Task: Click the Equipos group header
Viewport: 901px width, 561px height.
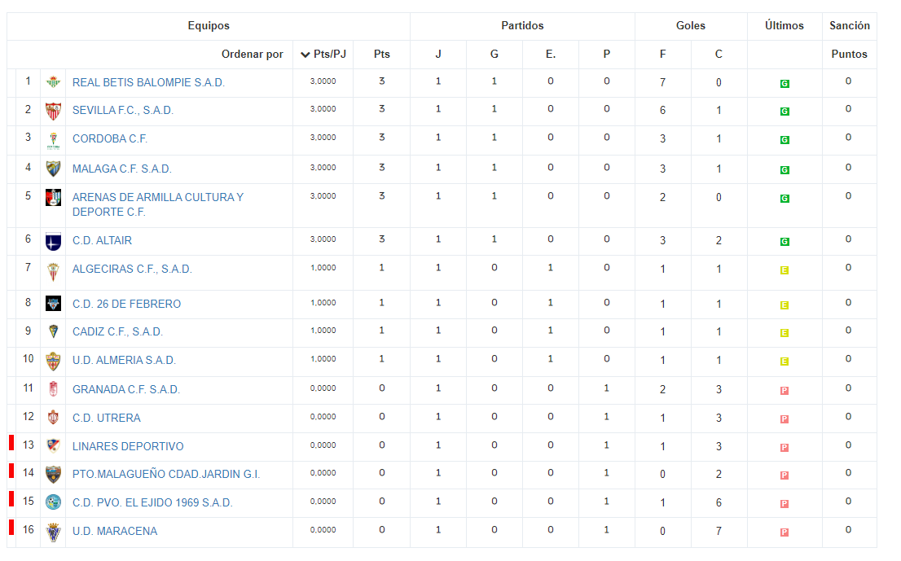Action: (209, 26)
